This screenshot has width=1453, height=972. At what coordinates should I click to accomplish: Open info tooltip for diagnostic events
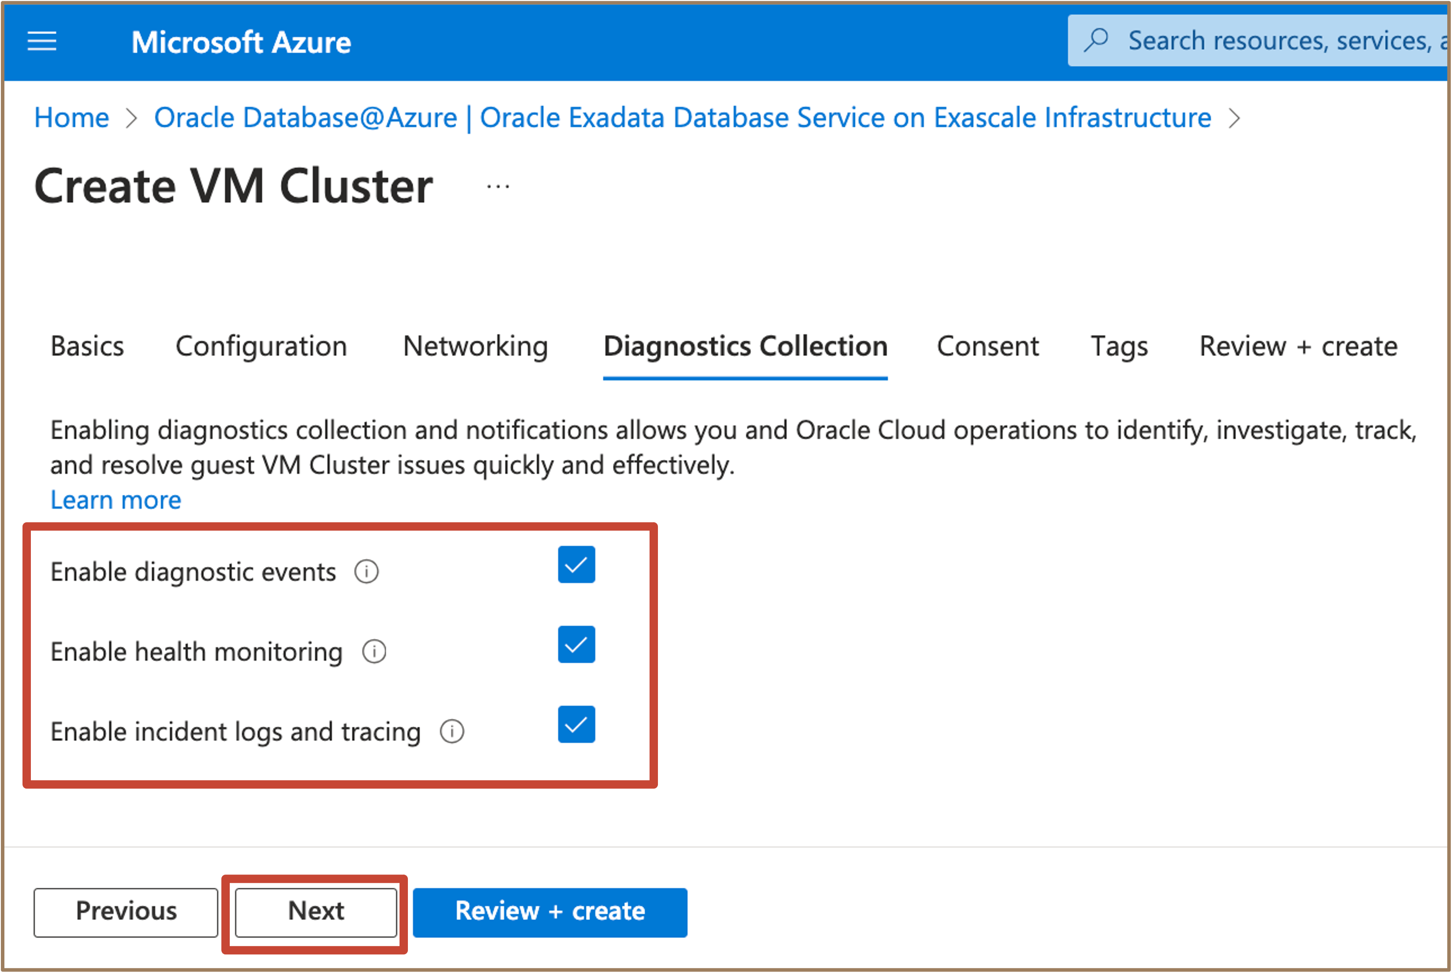pos(366,572)
